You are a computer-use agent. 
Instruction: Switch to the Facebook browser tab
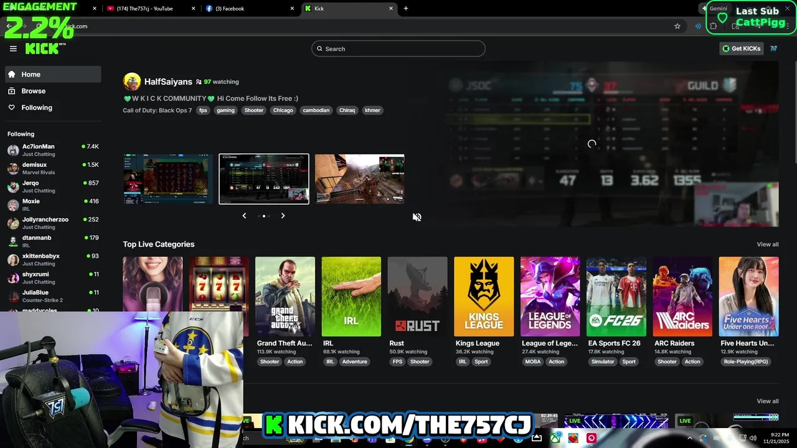pyautogui.click(x=249, y=9)
